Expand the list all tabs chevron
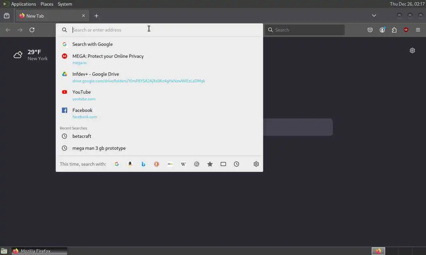 pos(374,16)
